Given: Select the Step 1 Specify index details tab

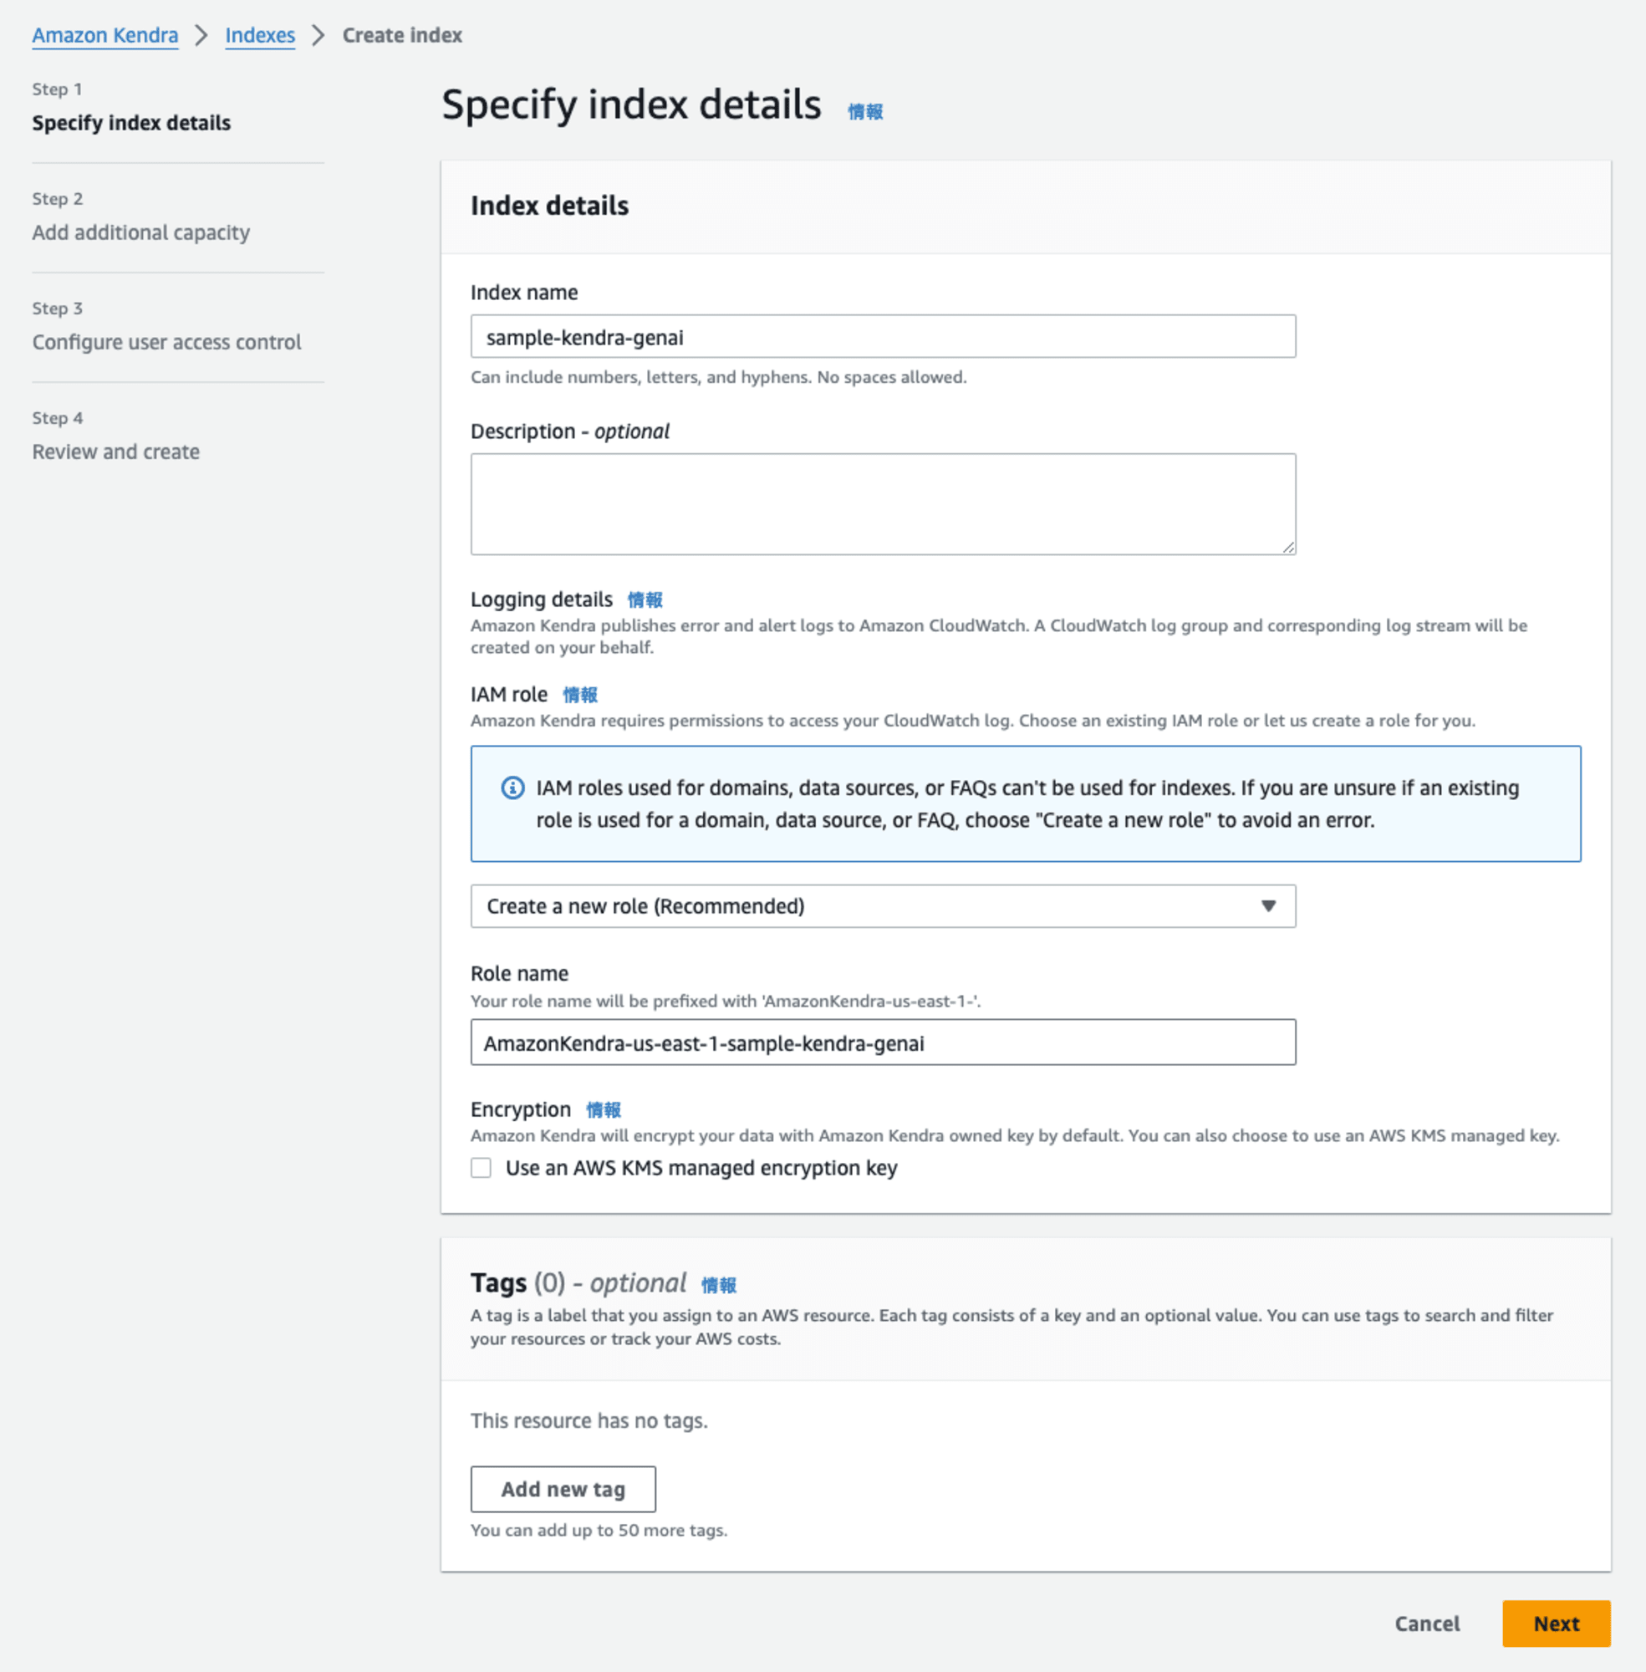Looking at the screenshot, I should (131, 122).
